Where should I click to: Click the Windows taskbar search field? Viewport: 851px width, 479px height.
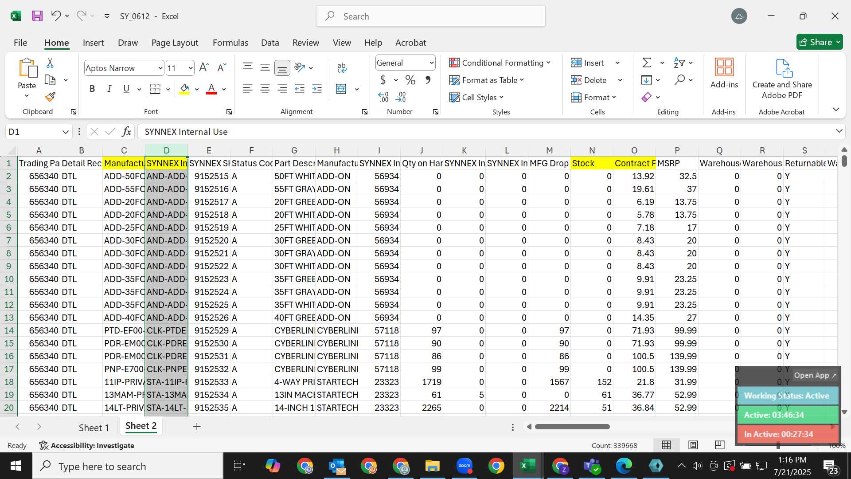pyautogui.click(x=128, y=466)
